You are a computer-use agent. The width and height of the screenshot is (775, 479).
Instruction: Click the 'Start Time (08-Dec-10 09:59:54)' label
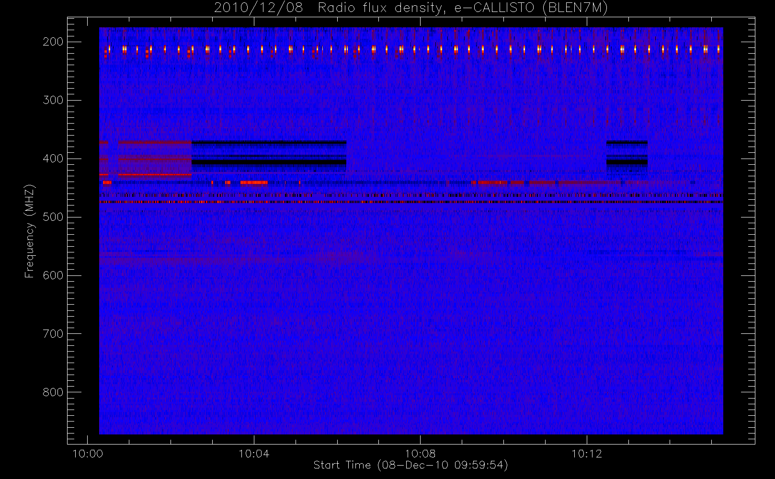coord(410,465)
